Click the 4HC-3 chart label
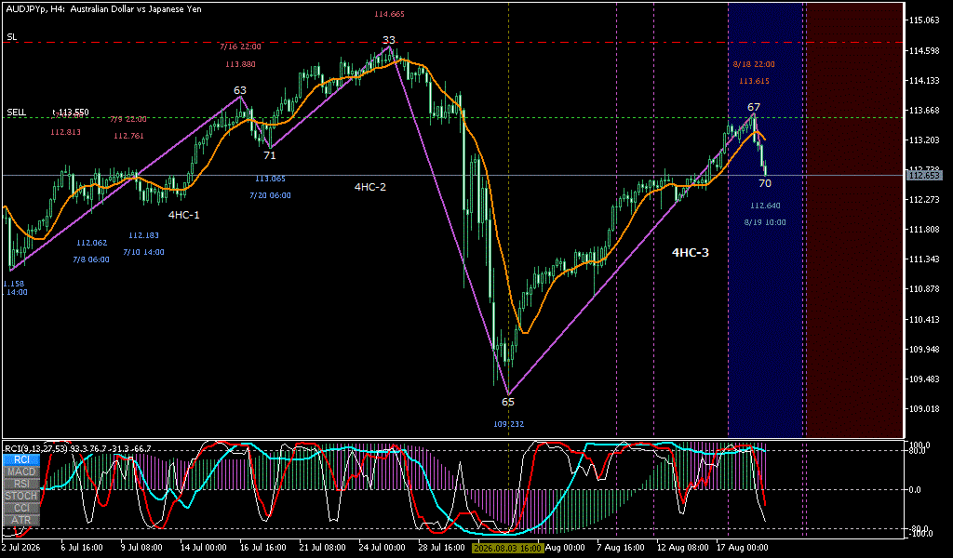Screen dimensions: 953x558 coord(691,253)
